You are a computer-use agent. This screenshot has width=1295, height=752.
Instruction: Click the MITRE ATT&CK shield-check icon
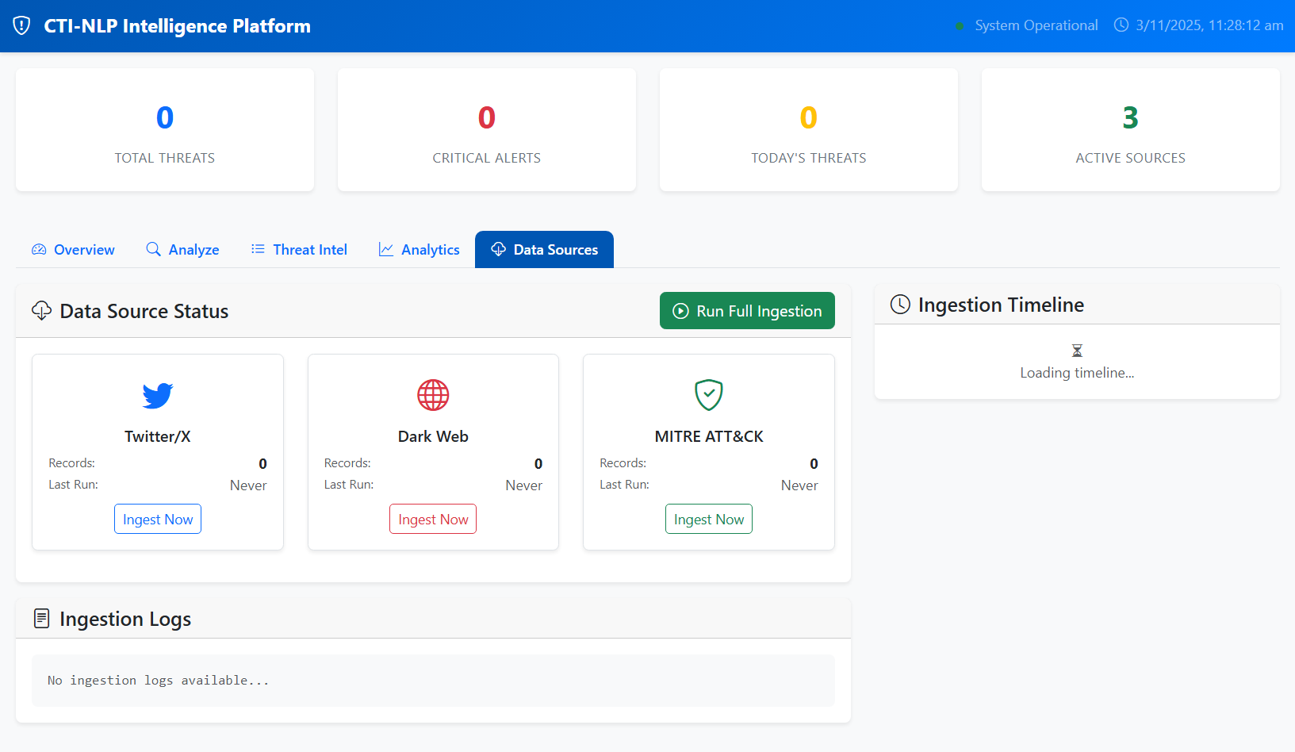[x=708, y=394]
